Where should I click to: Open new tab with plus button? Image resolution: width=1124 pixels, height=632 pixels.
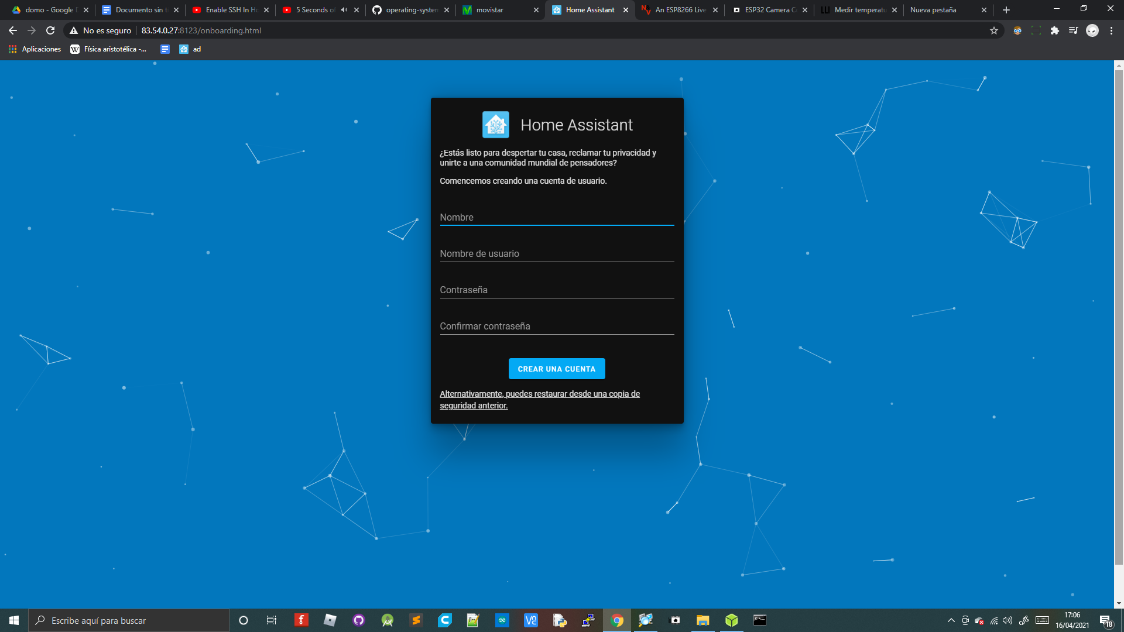point(1006,10)
